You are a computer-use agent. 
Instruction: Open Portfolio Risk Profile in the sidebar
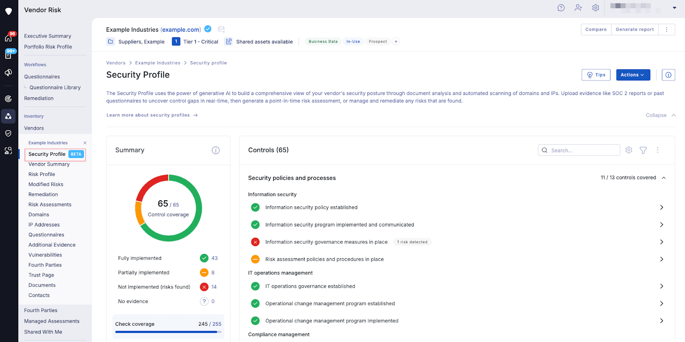coord(48,47)
